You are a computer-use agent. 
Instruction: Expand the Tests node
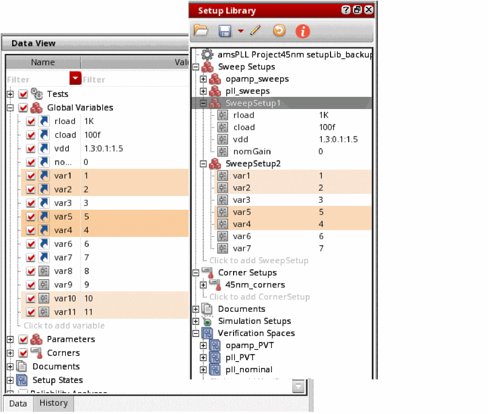pos(10,94)
